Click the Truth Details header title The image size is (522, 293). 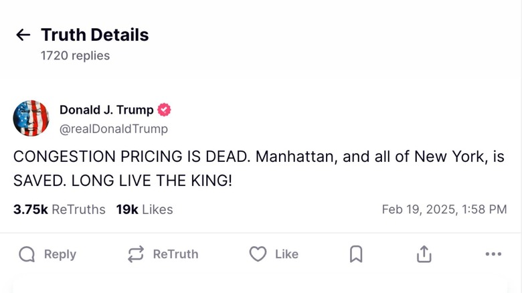[95, 35]
